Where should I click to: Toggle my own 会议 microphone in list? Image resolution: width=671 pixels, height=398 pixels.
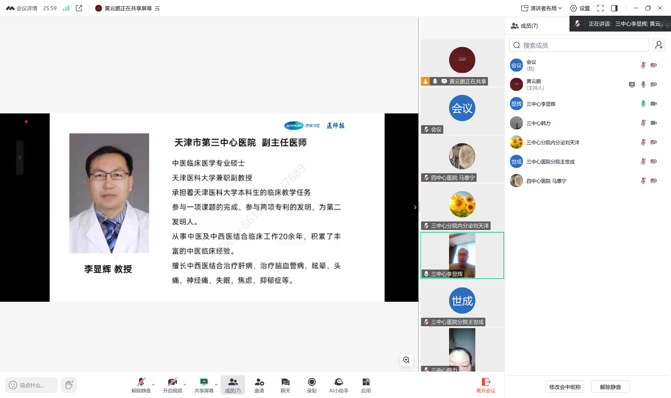(643, 65)
